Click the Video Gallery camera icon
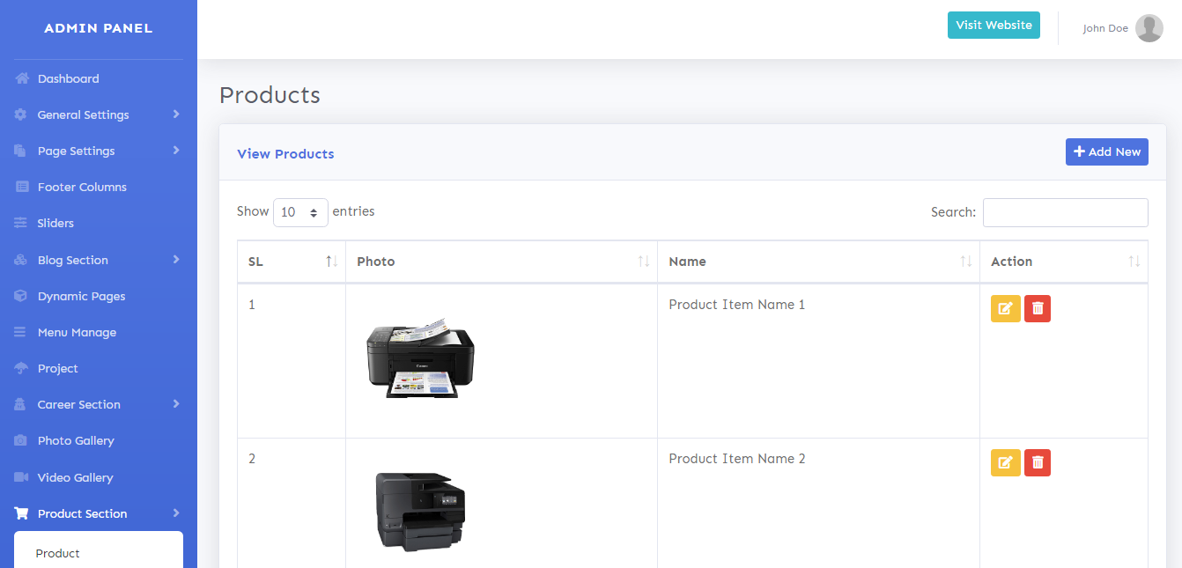The height and width of the screenshot is (568, 1182). tap(21, 477)
